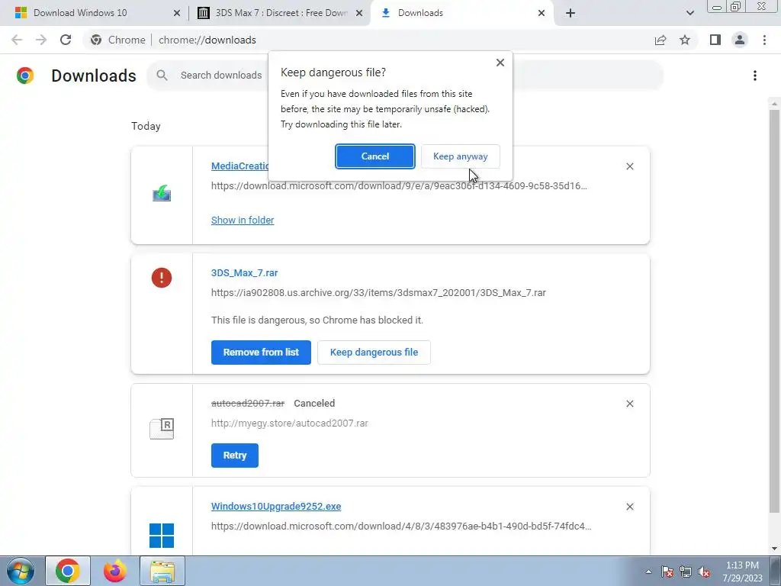Bookmark this page with the star icon
Screen dimensions: 781x586
click(685, 40)
